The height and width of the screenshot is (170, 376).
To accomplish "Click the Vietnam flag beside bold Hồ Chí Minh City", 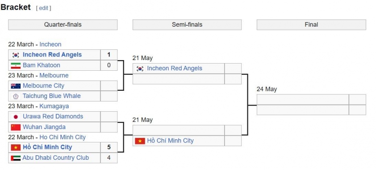I will 16,147.
